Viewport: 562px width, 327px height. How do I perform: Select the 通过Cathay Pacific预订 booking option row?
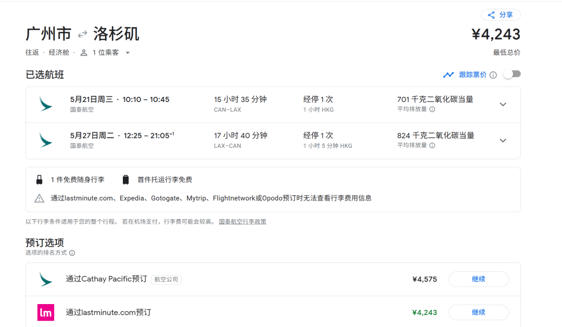tap(107, 279)
